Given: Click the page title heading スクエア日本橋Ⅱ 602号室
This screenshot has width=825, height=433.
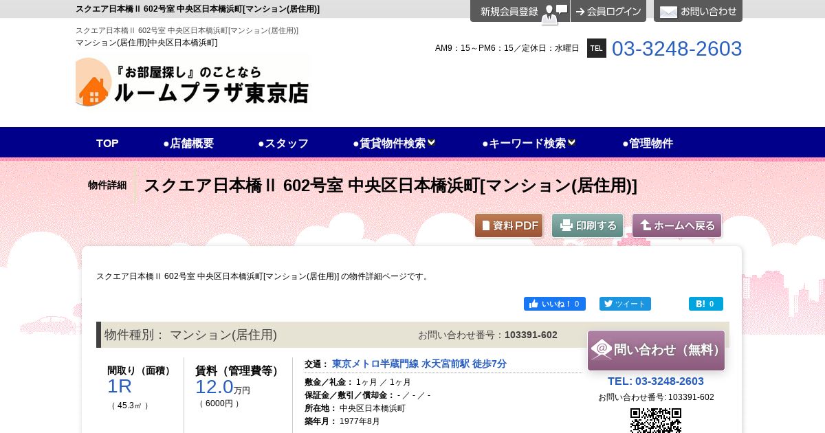Looking at the screenshot, I should click(x=390, y=186).
